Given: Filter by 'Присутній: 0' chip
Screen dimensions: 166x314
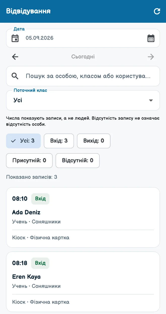Looking at the screenshot, I should click(29, 161).
